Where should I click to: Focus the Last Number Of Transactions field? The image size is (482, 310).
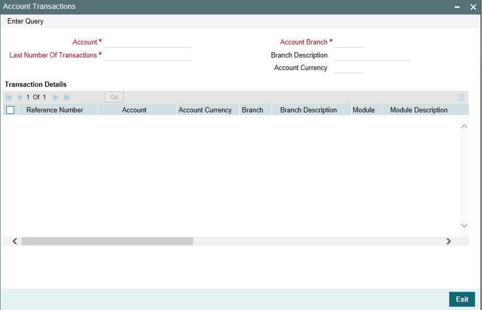pyautogui.click(x=147, y=55)
